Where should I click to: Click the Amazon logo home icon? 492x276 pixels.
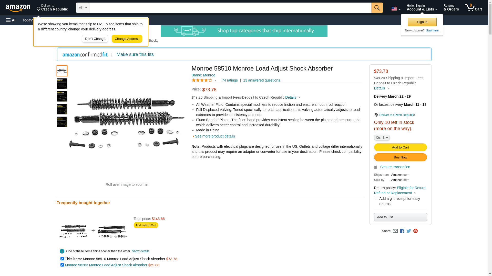tap(18, 8)
